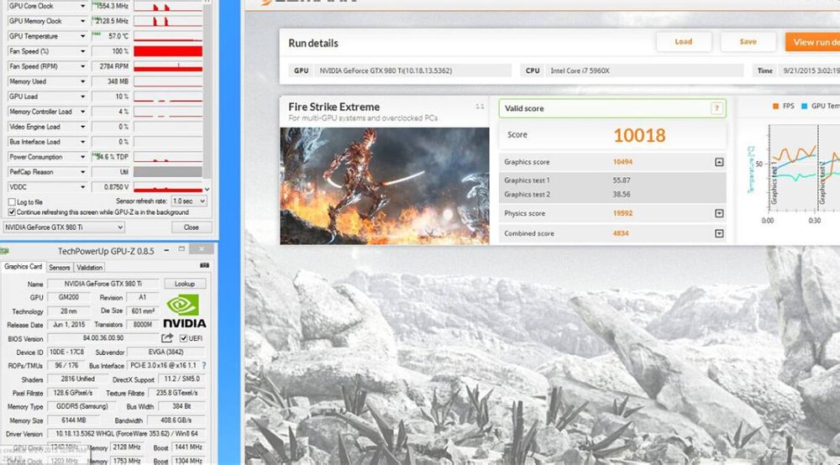Click the Driver Version field in GPU-Z
Viewport: 840px width, 465px height.
click(127, 434)
